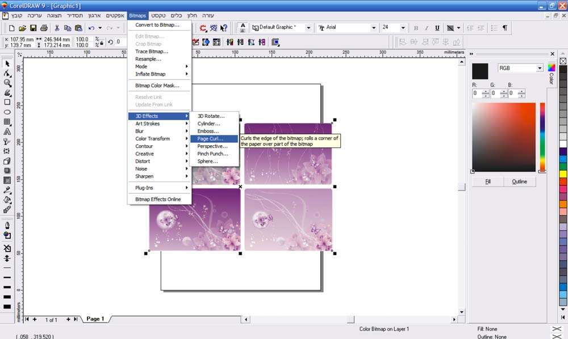Click the R value input field
Image resolution: width=568 pixels, height=339 pixels.
pyautogui.click(x=477, y=93)
